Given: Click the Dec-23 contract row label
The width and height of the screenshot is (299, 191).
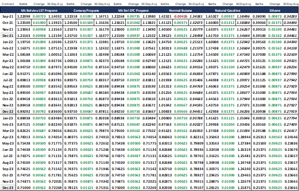Looking at the screenshot, I should click(x=8, y=188).
